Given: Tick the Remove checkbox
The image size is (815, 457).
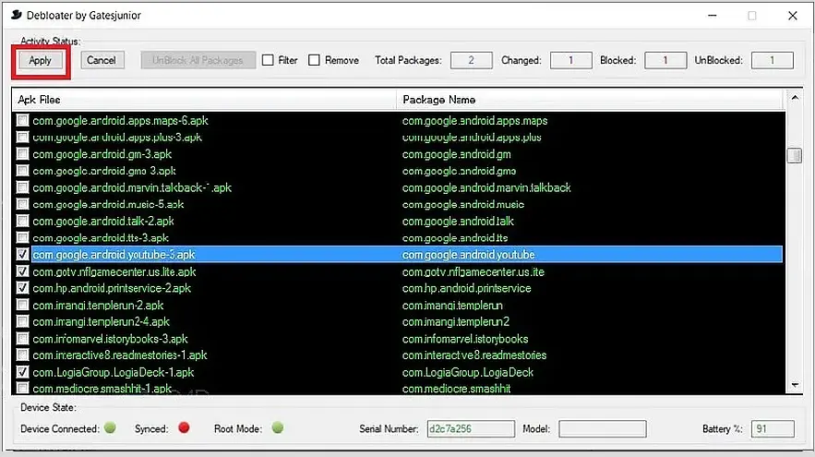Looking at the screenshot, I should 314,60.
